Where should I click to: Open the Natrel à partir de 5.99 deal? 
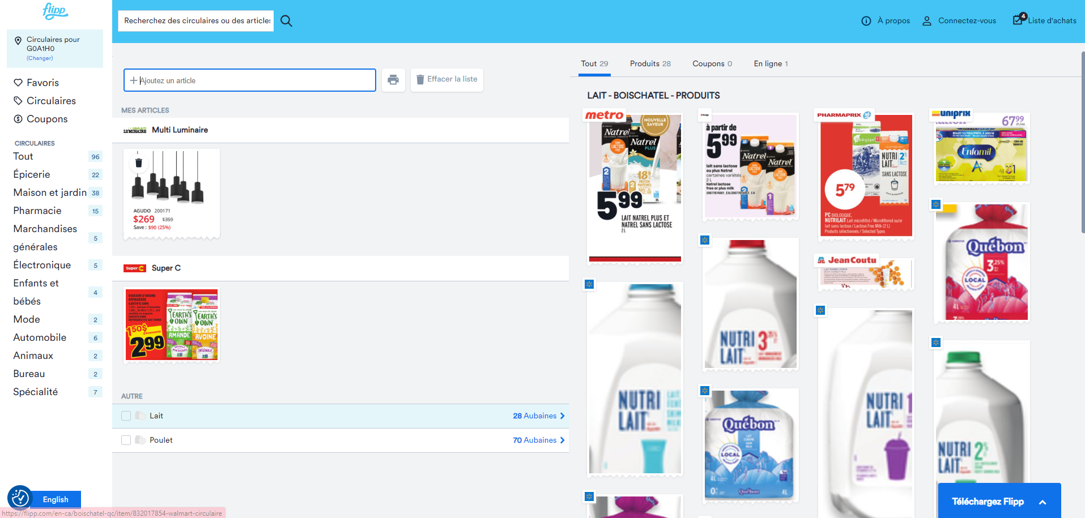(x=750, y=166)
